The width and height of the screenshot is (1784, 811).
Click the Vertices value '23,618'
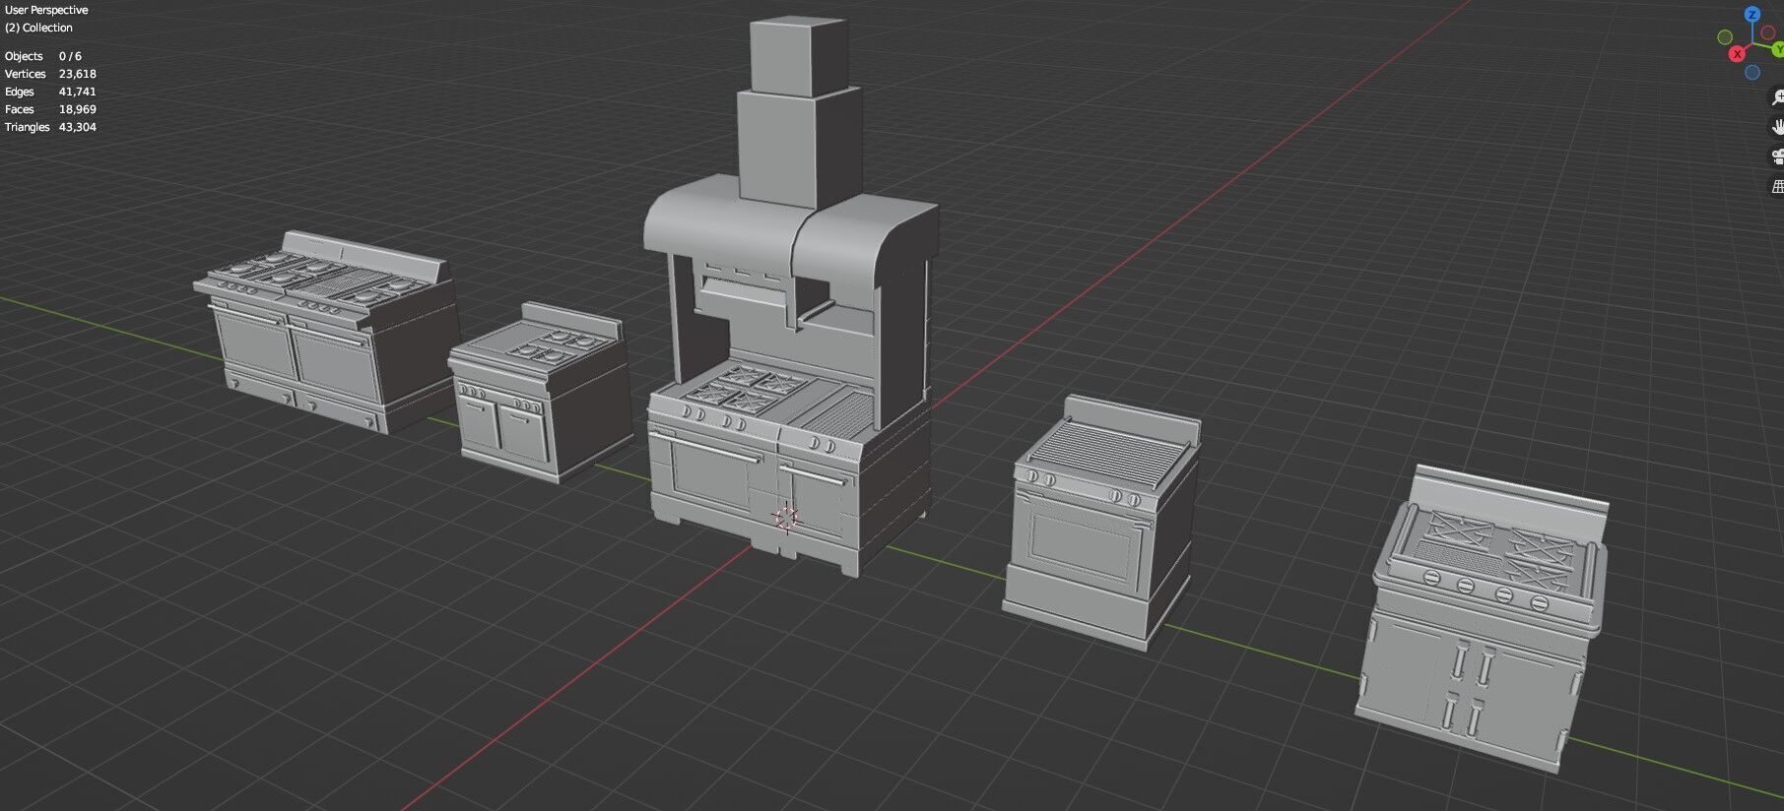(77, 74)
